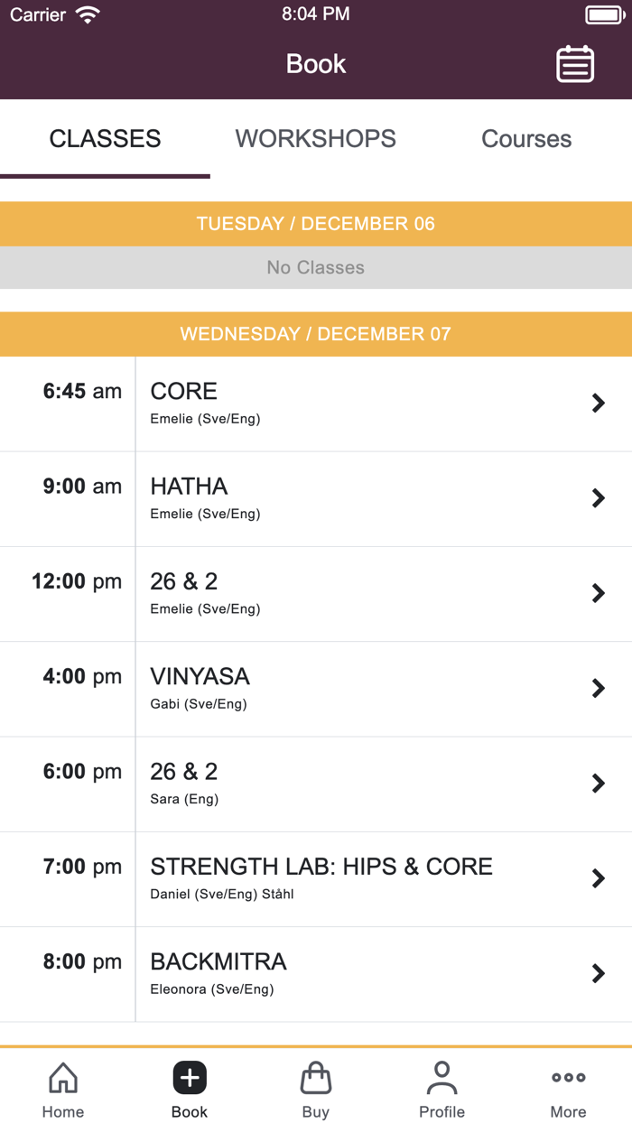Open the chevron for STRENGTH LAB: HIPS & CORE

[x=598, y=878]
